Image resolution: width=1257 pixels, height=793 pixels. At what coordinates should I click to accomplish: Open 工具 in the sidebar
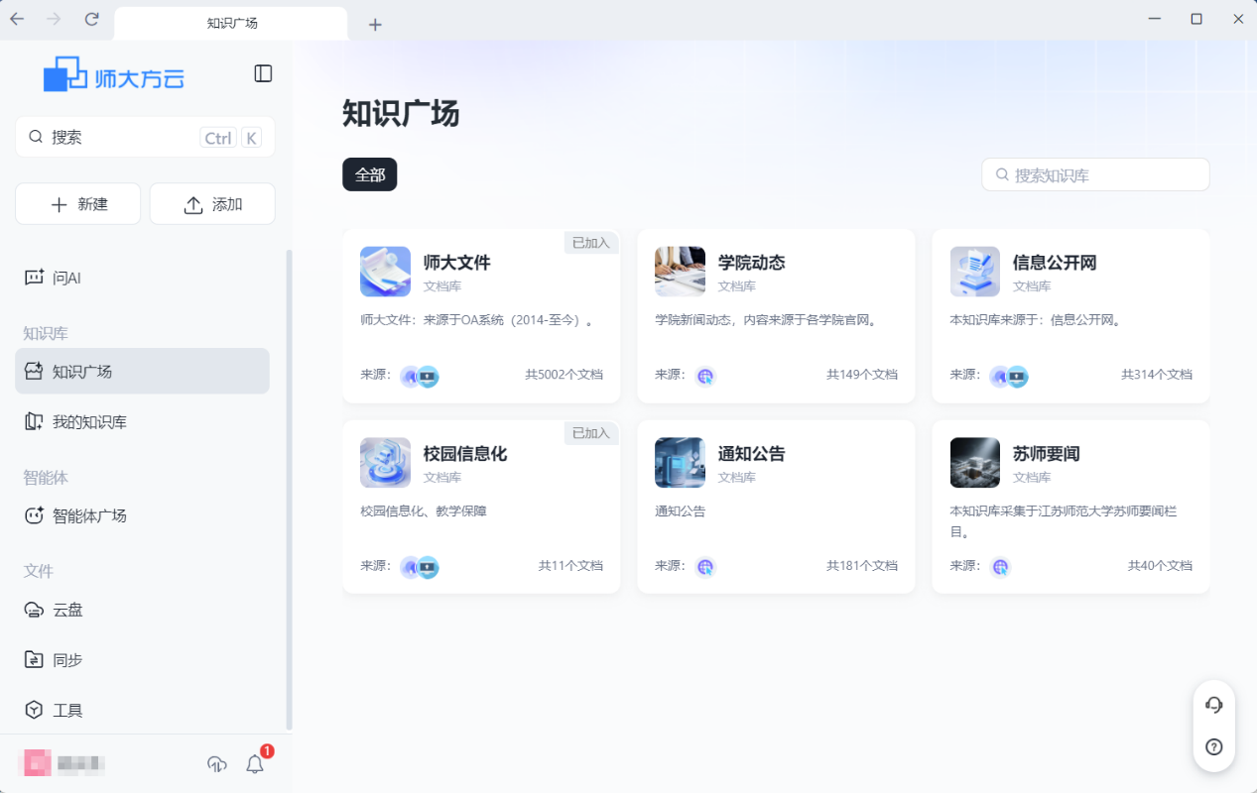point(142,710)
